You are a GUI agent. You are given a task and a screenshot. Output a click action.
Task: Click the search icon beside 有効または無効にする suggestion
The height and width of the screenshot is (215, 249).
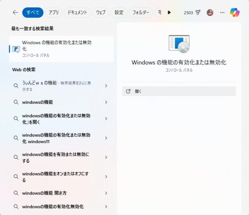(x=16, y=157)
